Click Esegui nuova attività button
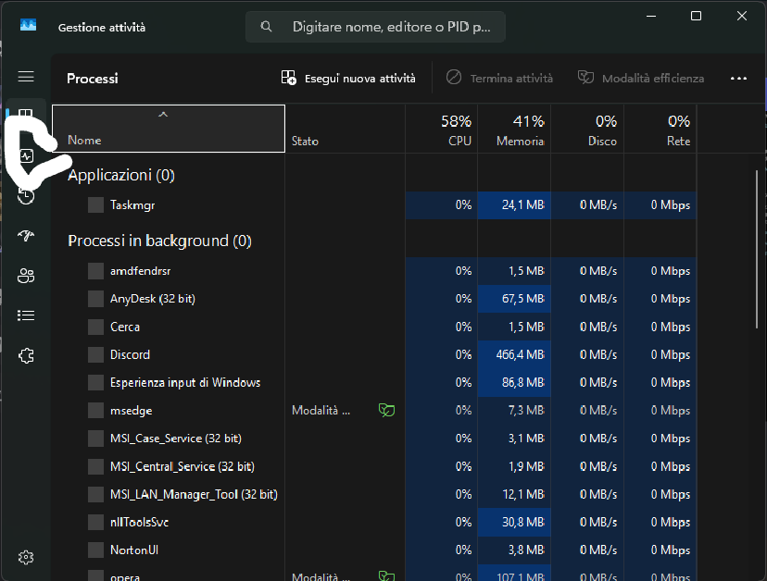This screenshot has width=767, height=581. coord(348,79)
